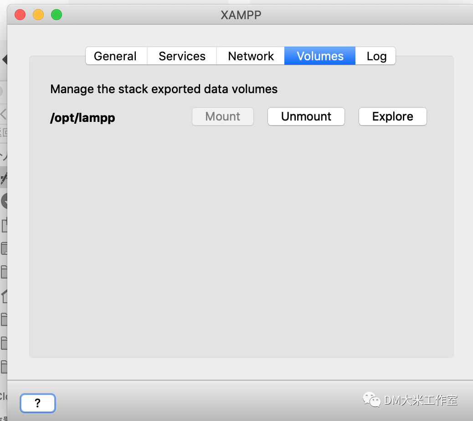Click the XAMPP window title

coord(241,15)
